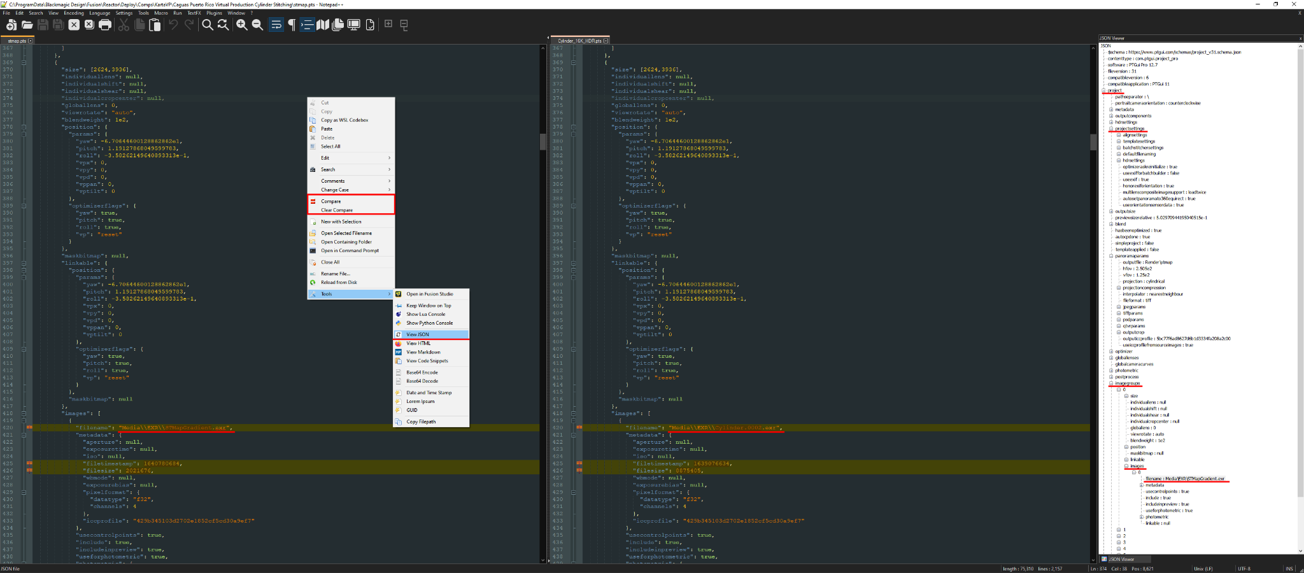This screenshot has height=573, width=1304.
Task: Switch to the stmap.pts tab
Action: [17, 41]
